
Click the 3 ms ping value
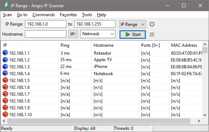pyautogui.click(x=65, y=53)
